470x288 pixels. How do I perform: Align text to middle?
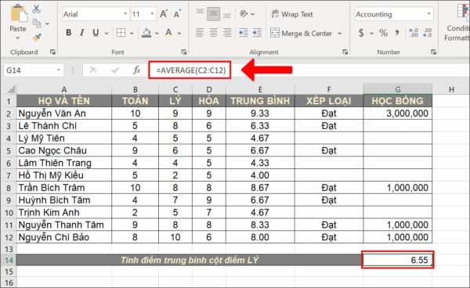coord(213,14)
